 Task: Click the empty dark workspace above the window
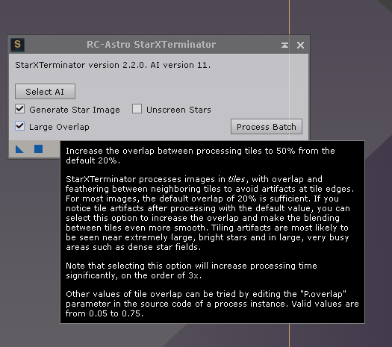click(x=150, y=16)
